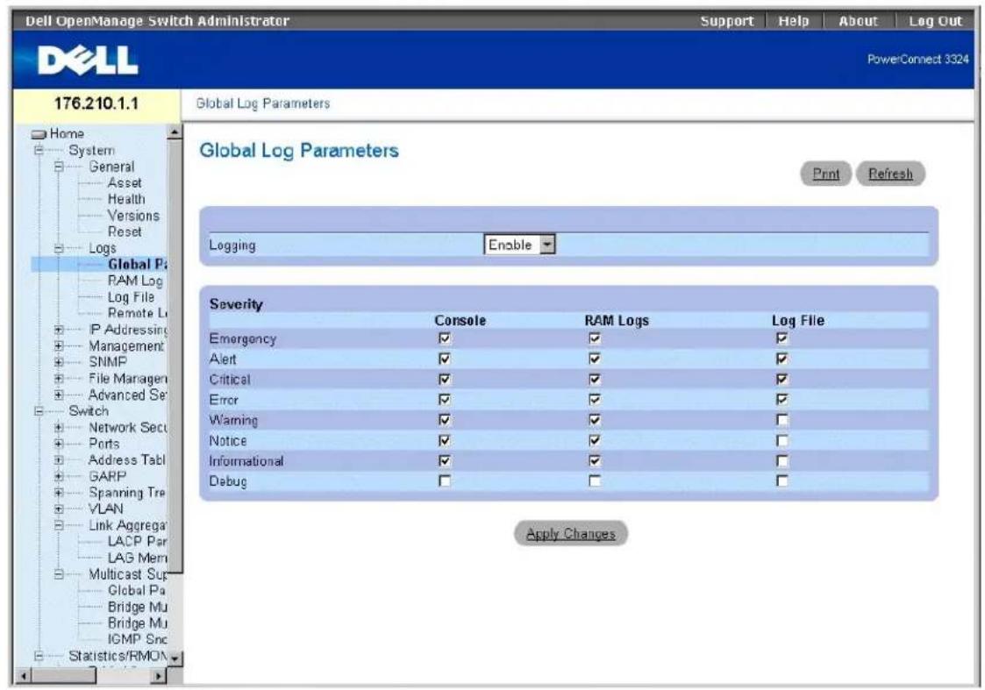
Task: Enable Warning Log File checkbox
Action: tap(782, 420)
